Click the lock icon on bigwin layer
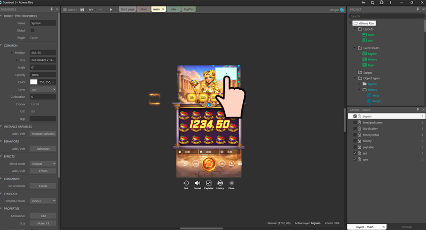Viewport: 426px width, 230px height. [x=359, y=116]
